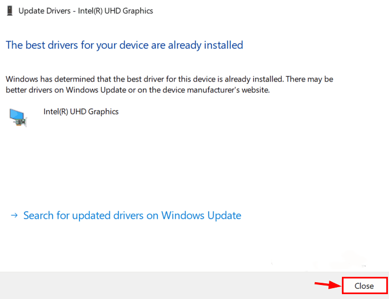The height and width of the screenshot is (299, 389).
Task: Open Search for updated drivers on Windows Update
Action: tap(132, 216)
